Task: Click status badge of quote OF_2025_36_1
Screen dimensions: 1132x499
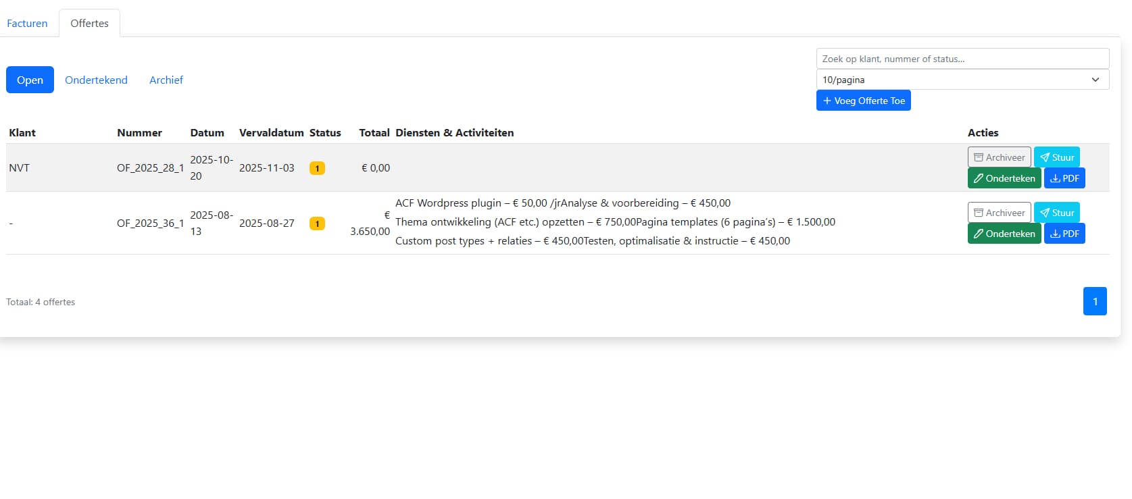Action: (317, 224)
